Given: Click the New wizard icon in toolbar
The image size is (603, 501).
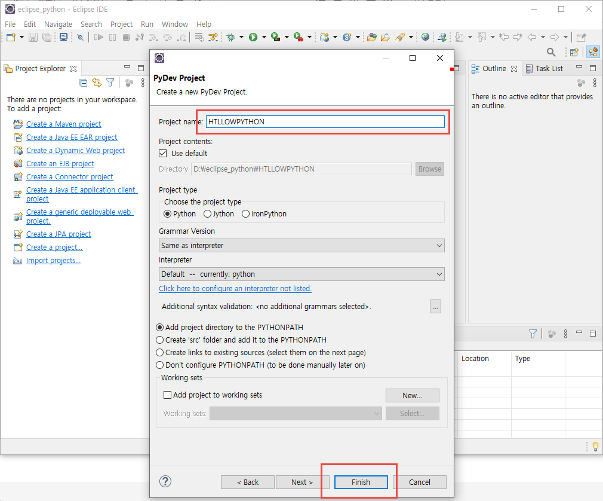Looking at the screenshot, I should point(11,37).
